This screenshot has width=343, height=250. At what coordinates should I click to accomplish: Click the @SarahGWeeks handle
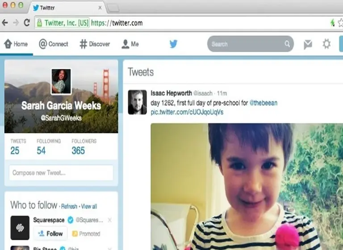pos(61,118)
